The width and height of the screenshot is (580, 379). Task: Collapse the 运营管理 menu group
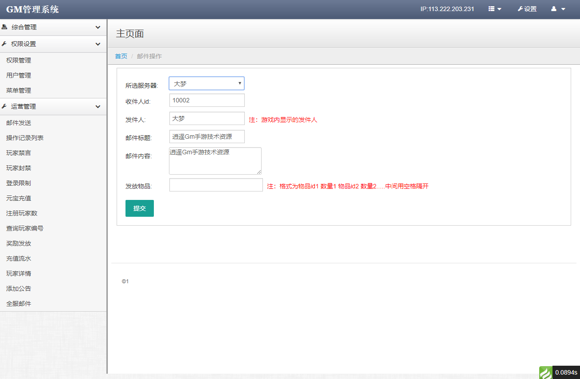[98, 106]
